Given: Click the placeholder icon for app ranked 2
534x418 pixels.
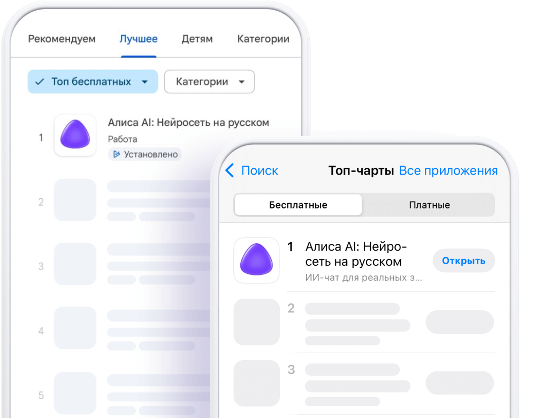Looking at the screenshot, I should (75, 200).
